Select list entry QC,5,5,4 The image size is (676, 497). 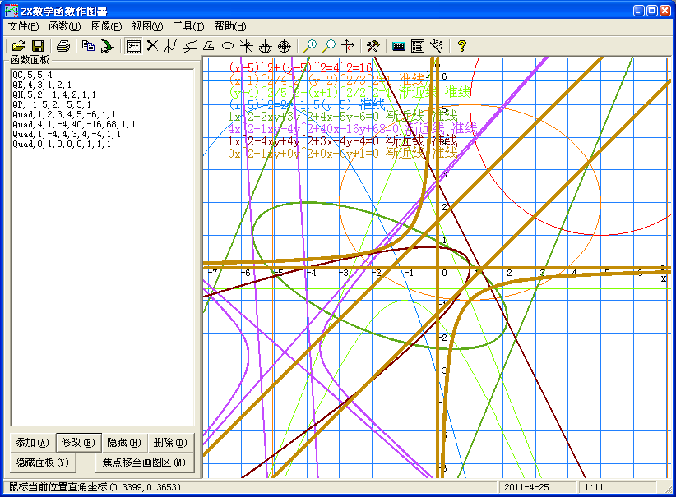[x=32, y=75]
